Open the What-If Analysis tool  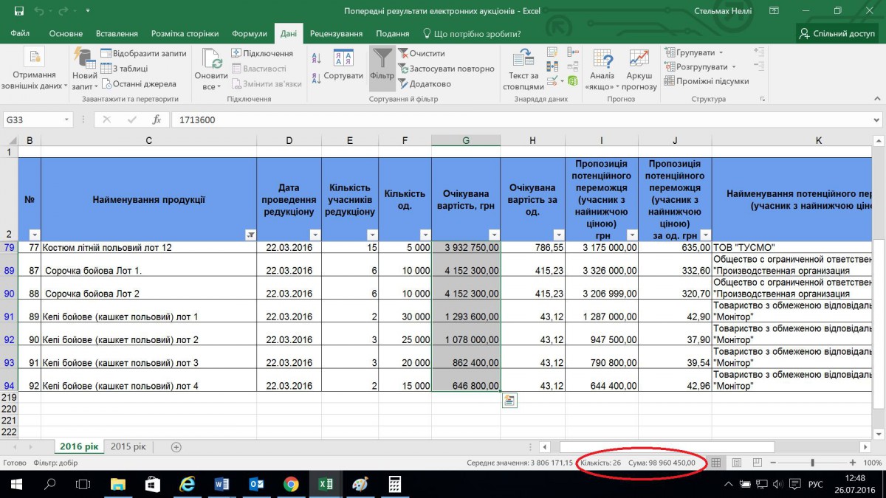coord(602,60)
